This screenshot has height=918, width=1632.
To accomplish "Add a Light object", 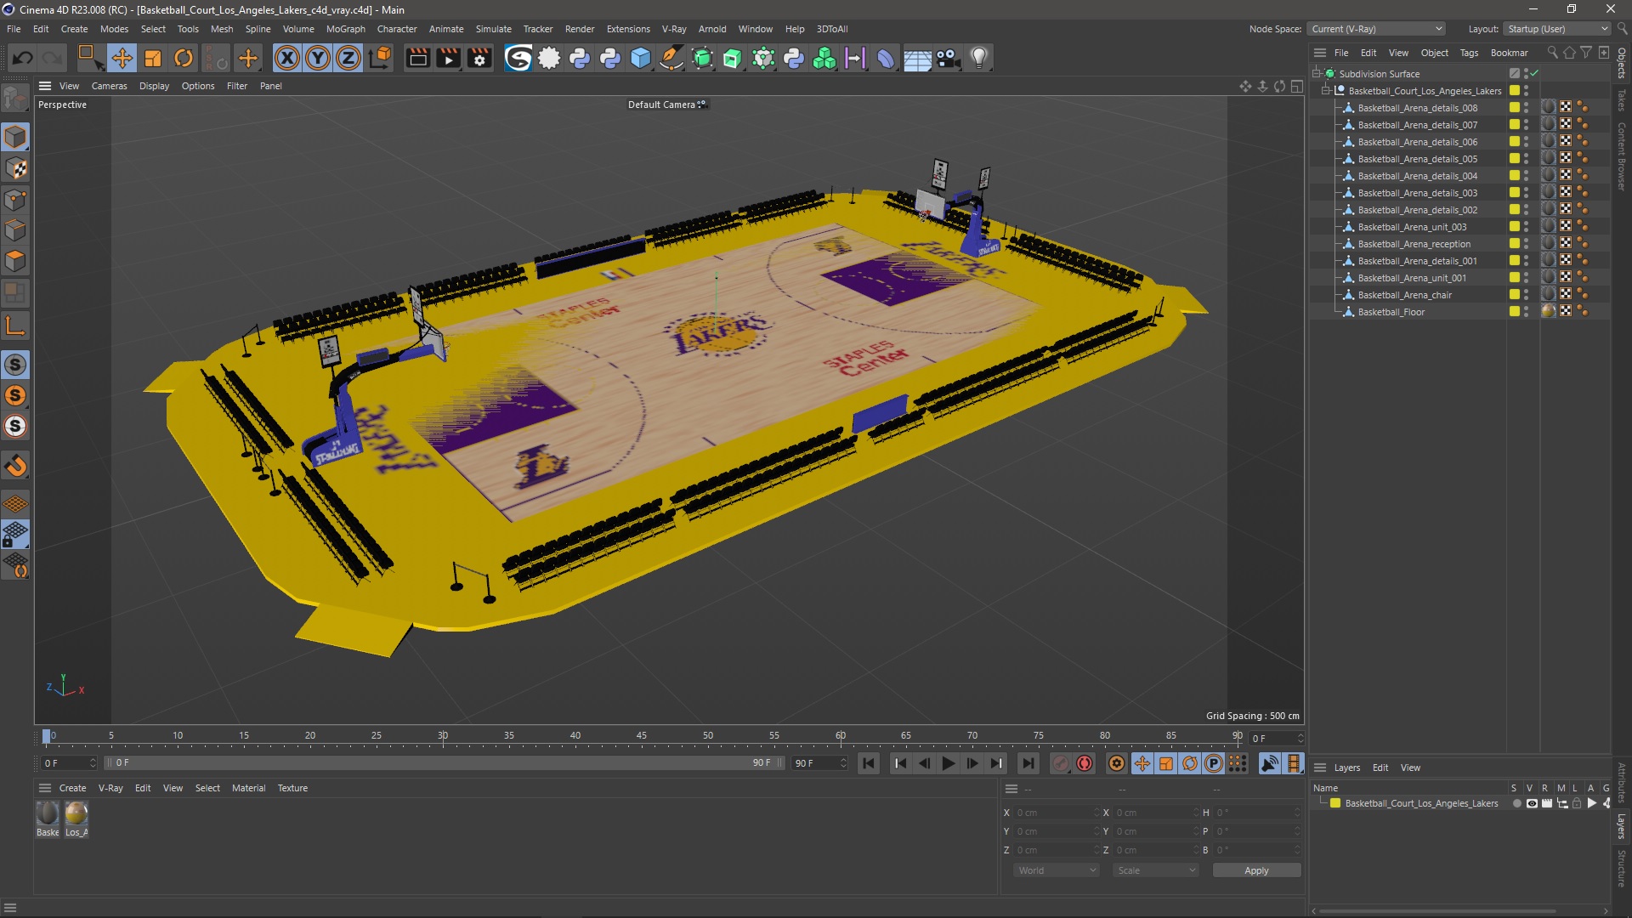I will point(979,58).
